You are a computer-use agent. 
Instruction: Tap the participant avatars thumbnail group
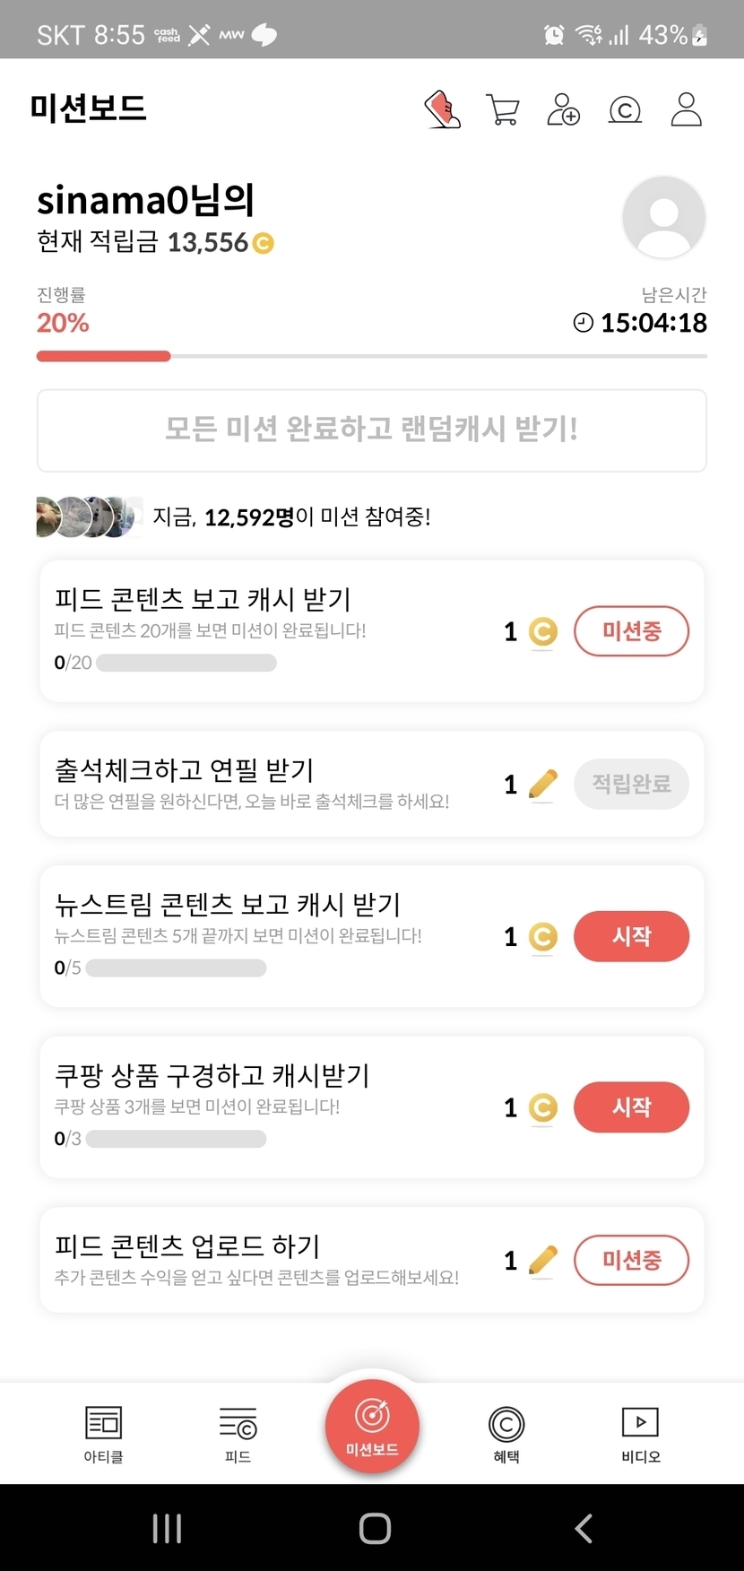89,516
